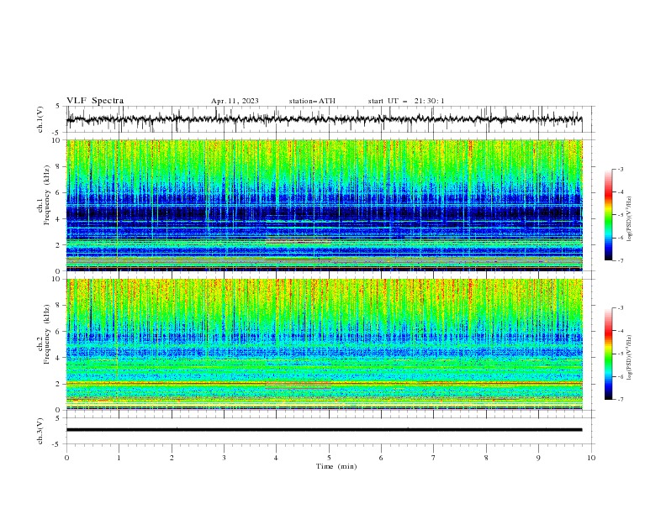Viewport: 666px width, 514px height.
Task: Click ch.1 "Frequency (kHz)" axis label
Action: point(46,196)
